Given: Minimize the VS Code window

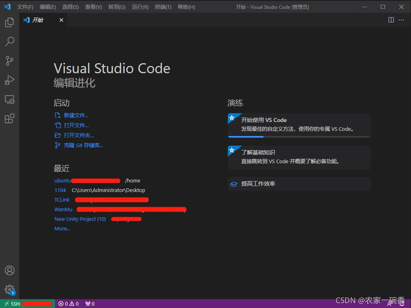Looking at the screenshot, I should [x=364, y=7].
